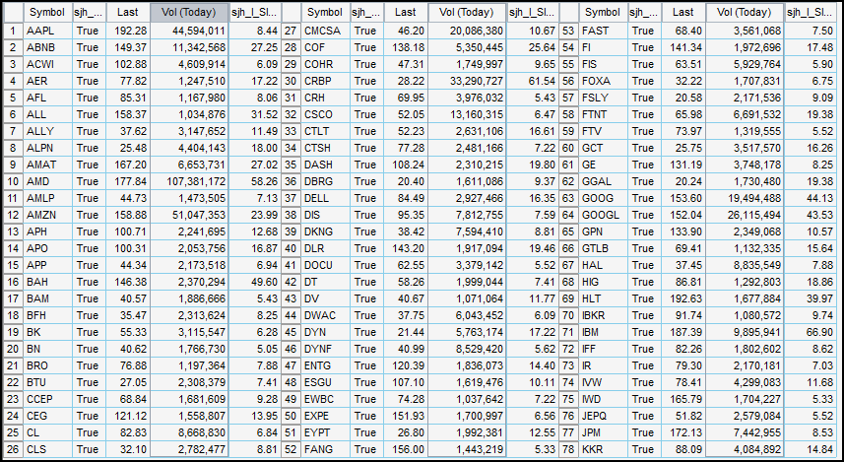Select the ABNB symbol cell
Image resolution: width=844 pixels, height=462 pixels.
click(x=47, y=47)
